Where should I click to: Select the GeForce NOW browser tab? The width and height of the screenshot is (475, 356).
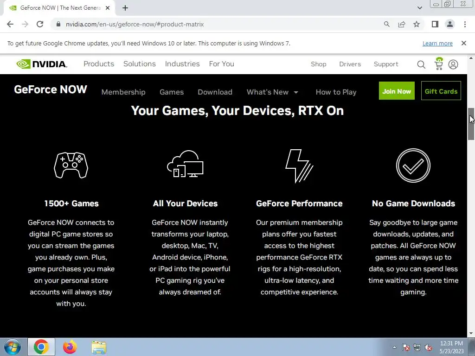pyautogui.click(x=59, y=8)
